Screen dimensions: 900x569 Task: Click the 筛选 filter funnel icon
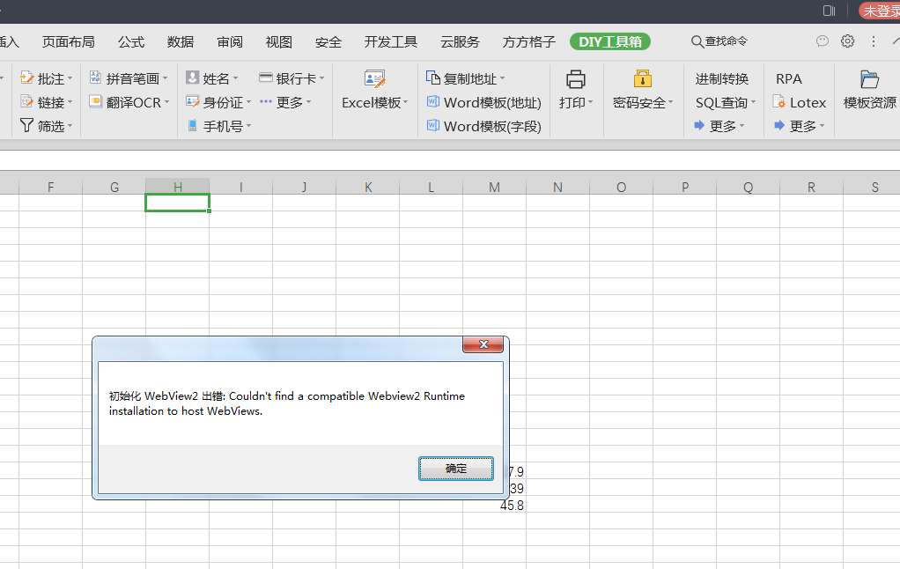coord(27,126)
